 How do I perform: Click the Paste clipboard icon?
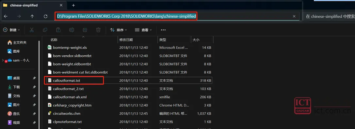click(x=58, y=30)
